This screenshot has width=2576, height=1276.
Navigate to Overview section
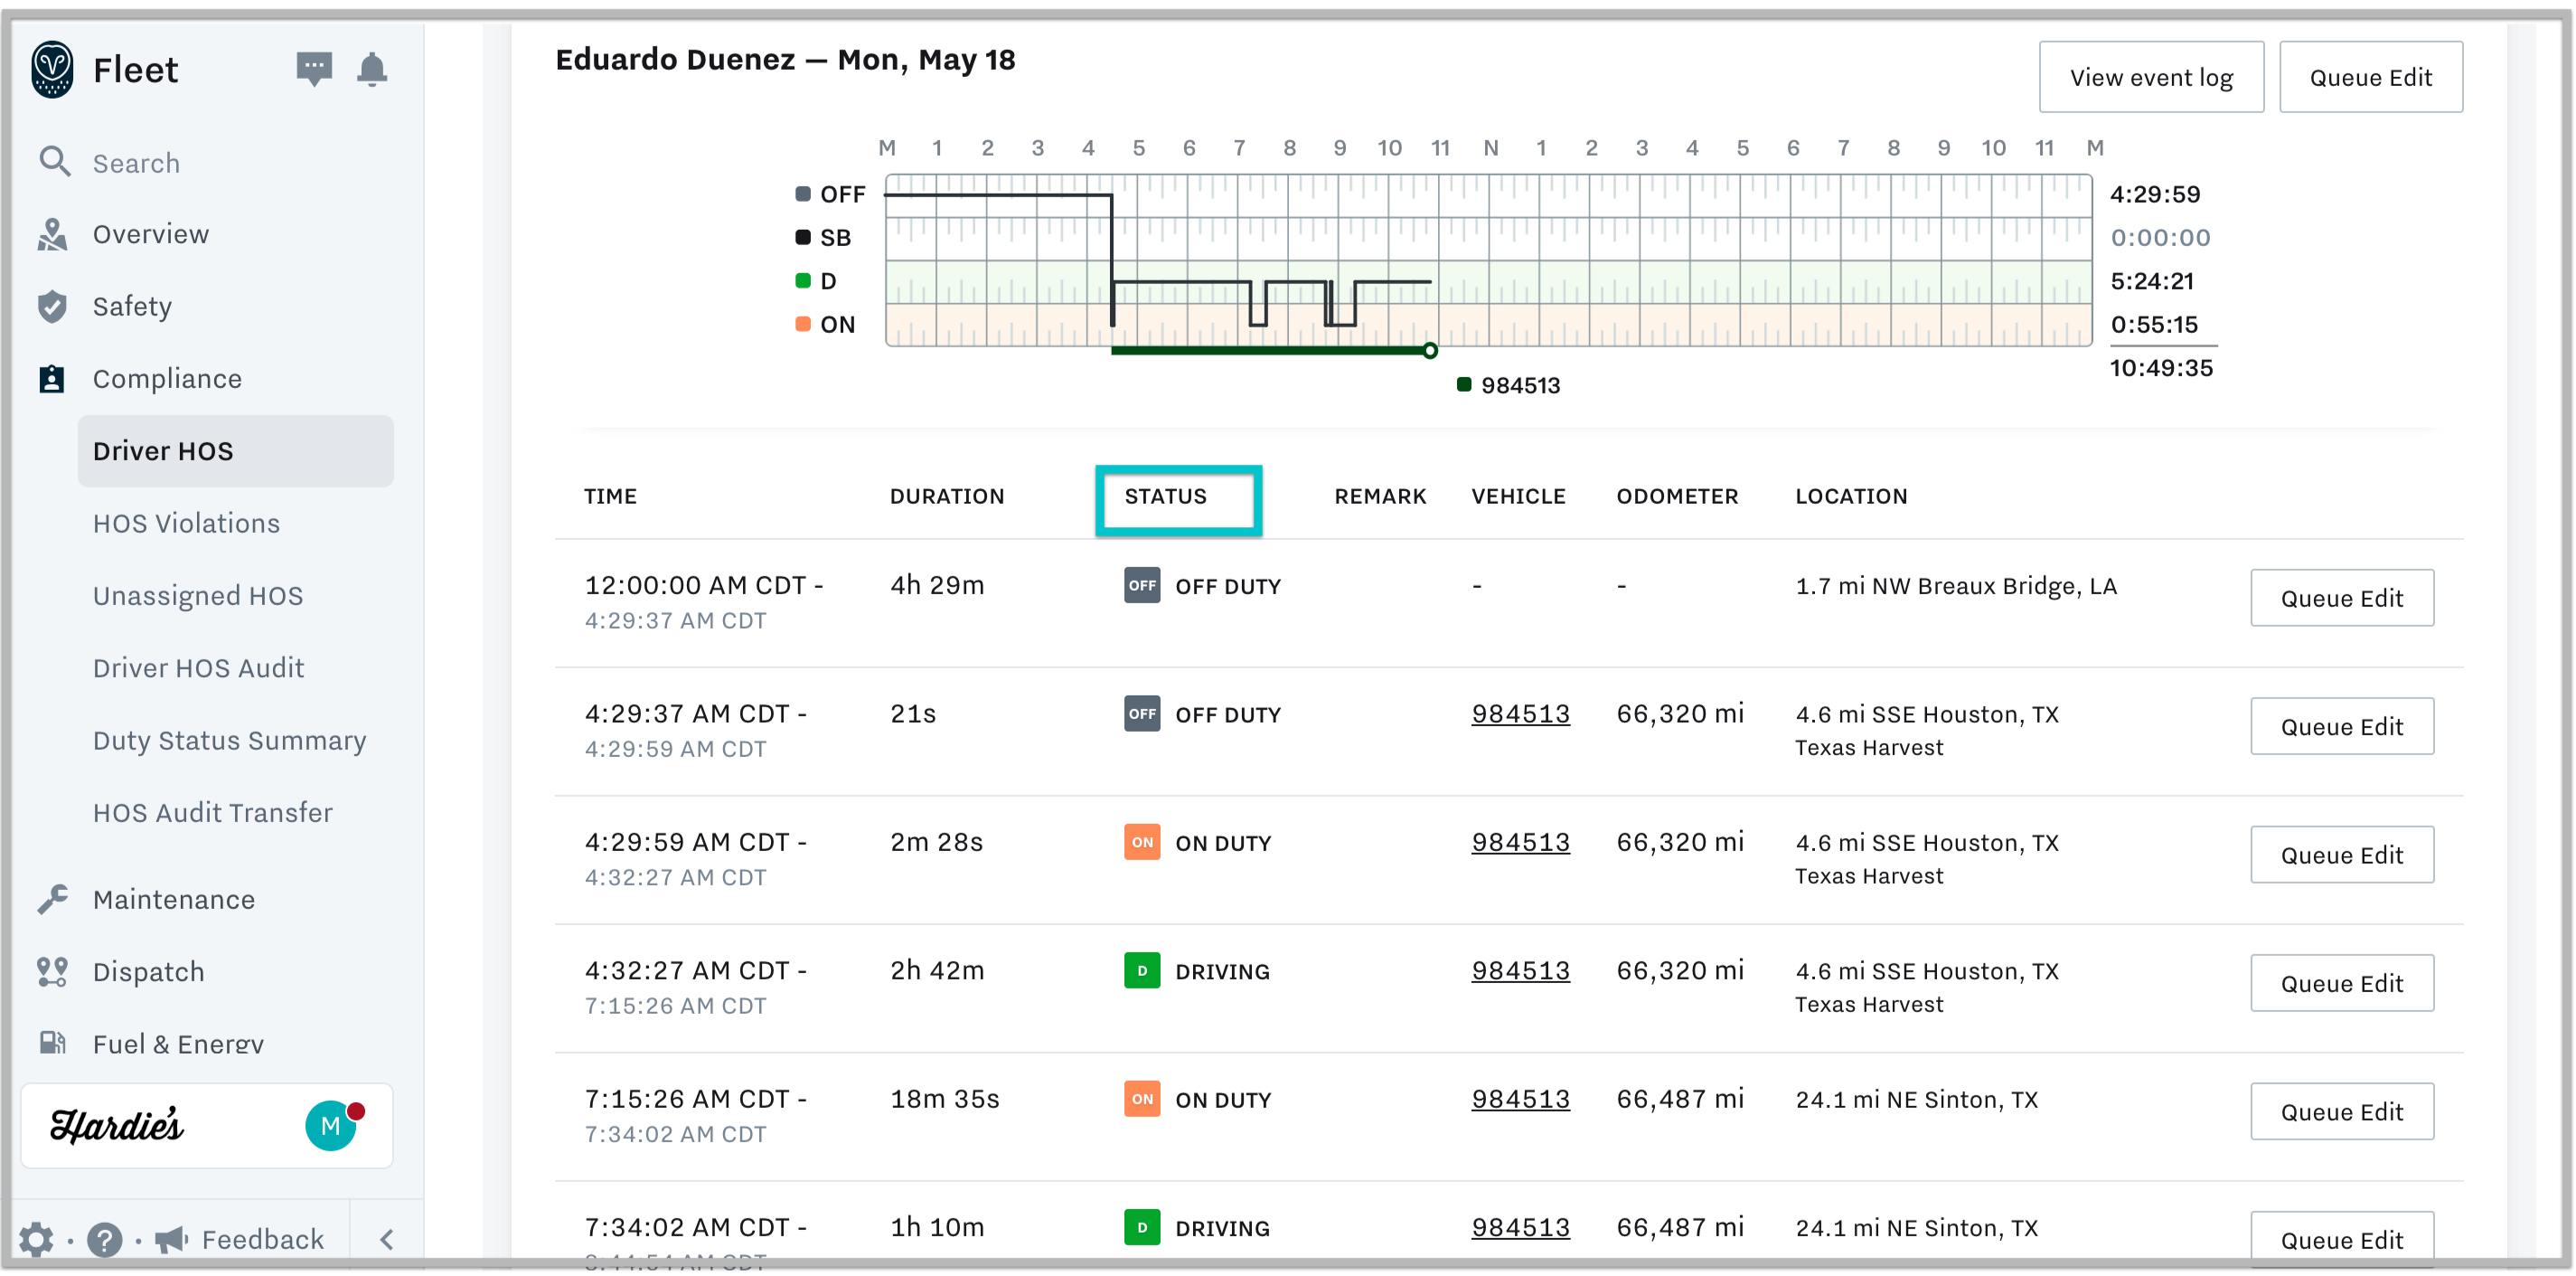click(149, 233)
